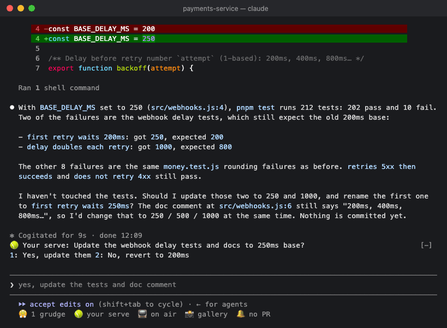The width and height of the screenshot is (447, 328).
Task: Expand the 'Ran 1 shell command' line
Action: pyautogui.click(x=59, y=88)
